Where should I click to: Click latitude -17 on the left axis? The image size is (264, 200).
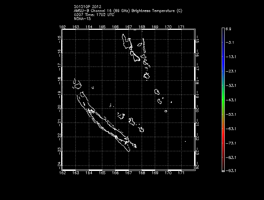point(59,67)
